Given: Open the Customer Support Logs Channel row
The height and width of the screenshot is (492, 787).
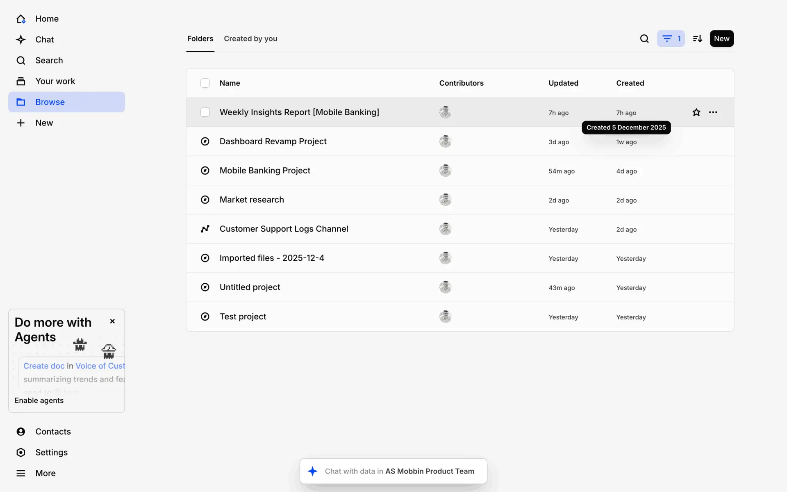Looking at the screenshot, I should pos(284,229).
